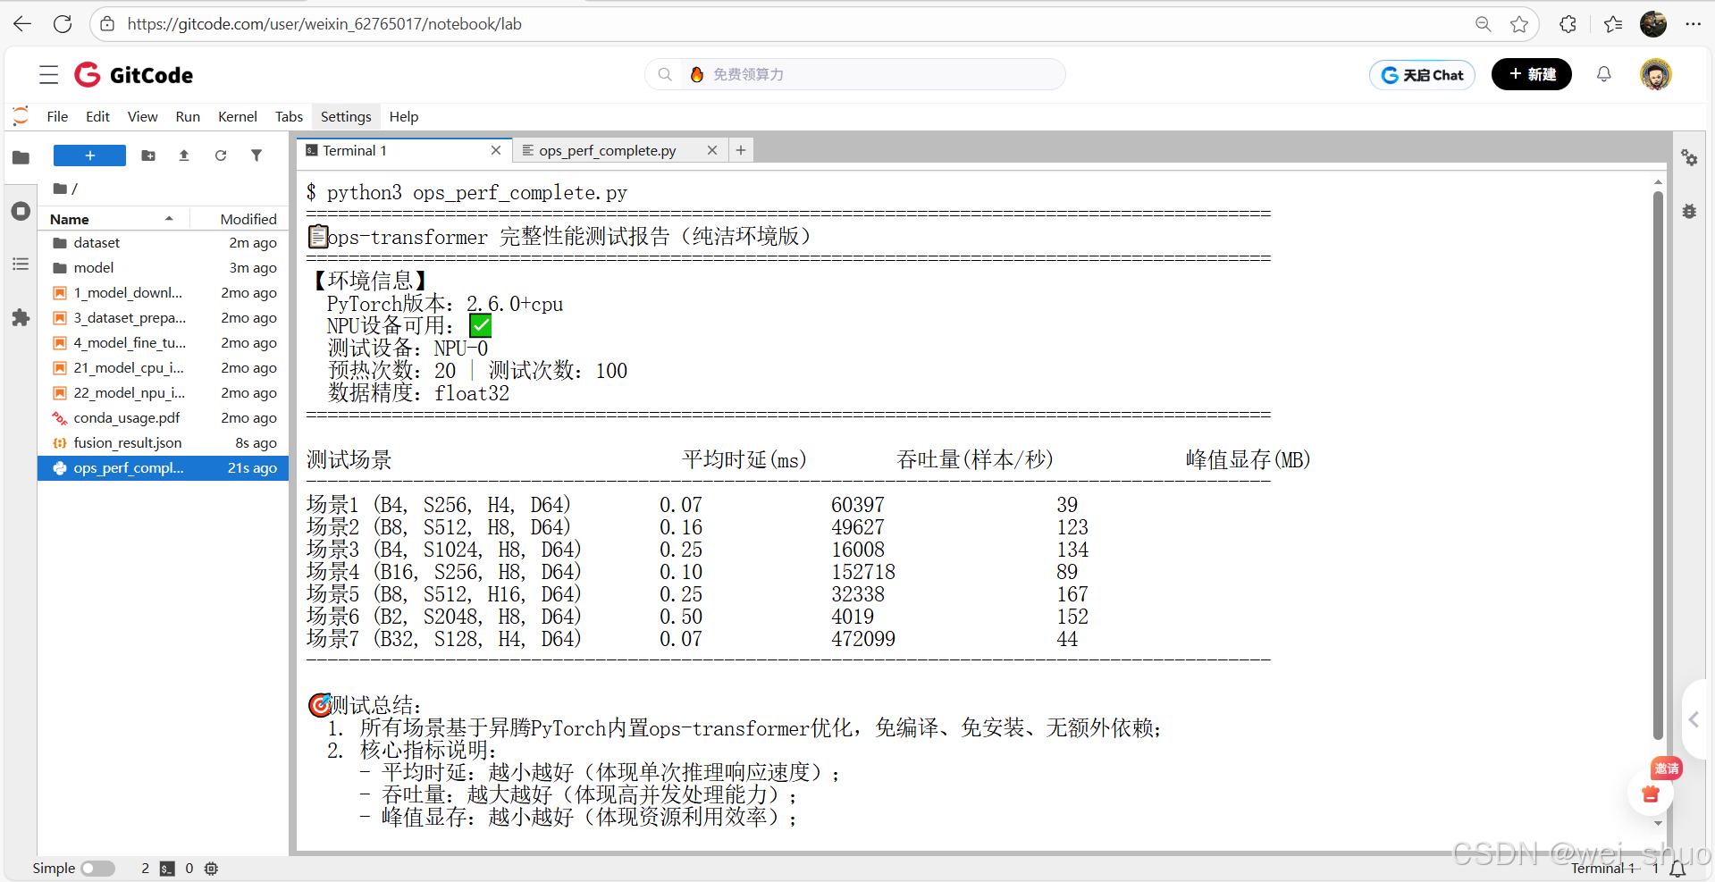The height and width of the screenshot is (882, 1715).
Task: Go back in browser history
Action: (x=22, y=24)
